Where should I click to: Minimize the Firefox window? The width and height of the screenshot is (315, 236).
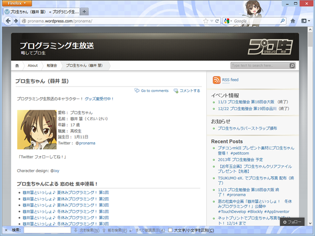coord(287,4)
